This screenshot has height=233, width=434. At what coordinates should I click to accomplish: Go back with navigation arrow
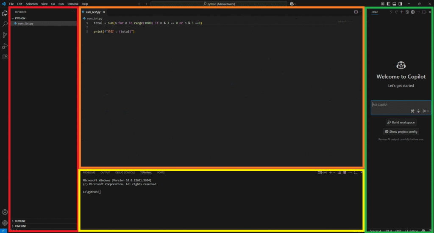[139, 4]
